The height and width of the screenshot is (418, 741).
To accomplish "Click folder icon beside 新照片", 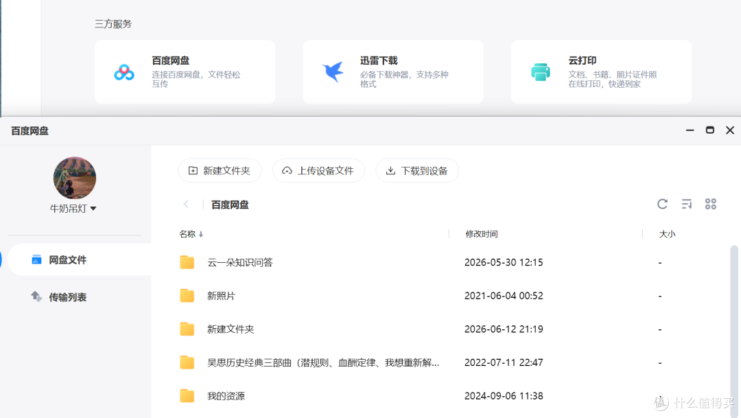I will 187,296.
